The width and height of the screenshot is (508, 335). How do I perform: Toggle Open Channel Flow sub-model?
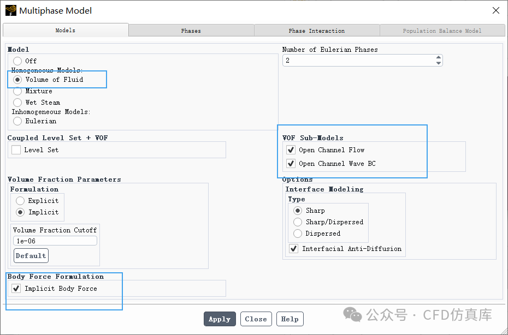(x=291, y=150)
